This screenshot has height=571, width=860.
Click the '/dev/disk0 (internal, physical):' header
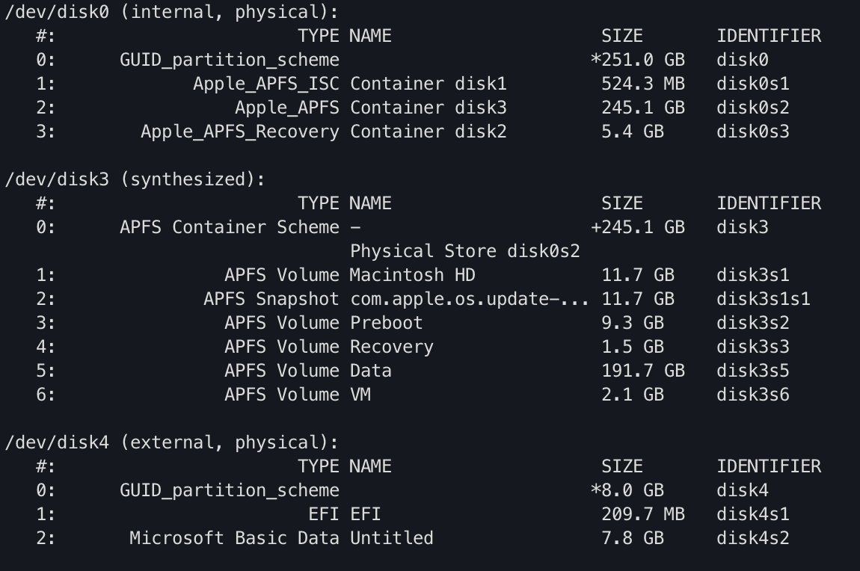click(x=172, y=12)
